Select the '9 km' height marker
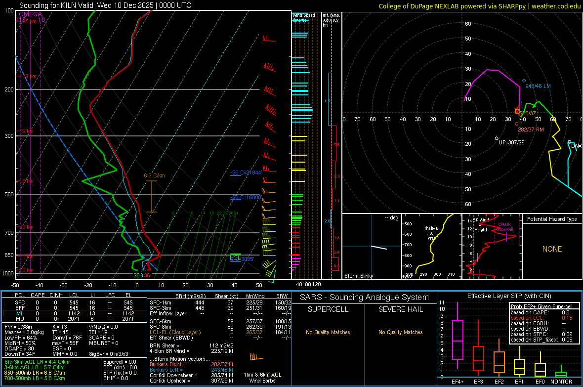The width and height of the screenshot is (583, 387). [x=28, y=131]
